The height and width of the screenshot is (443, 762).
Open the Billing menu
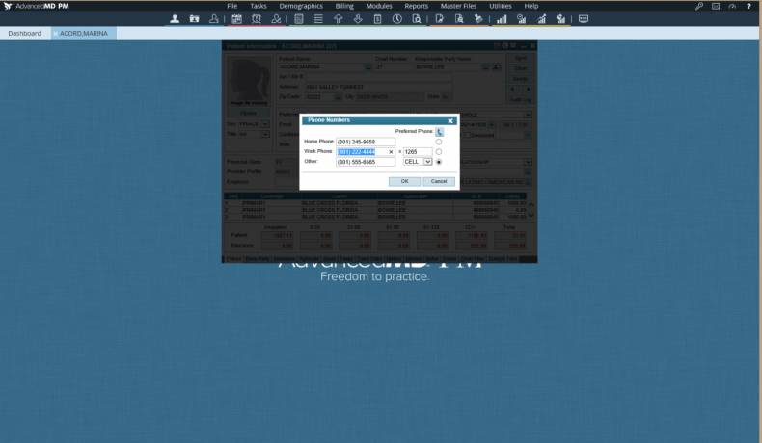click(x=344, y=6)
